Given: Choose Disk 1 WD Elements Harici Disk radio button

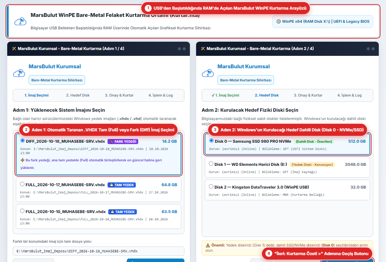Looking at the screenshot, I should (x=211, y=164).
